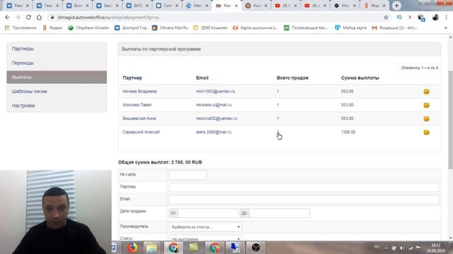Sort by the Всего продаж column header
This screenshot has width=453, height=254.
[292, 78]
